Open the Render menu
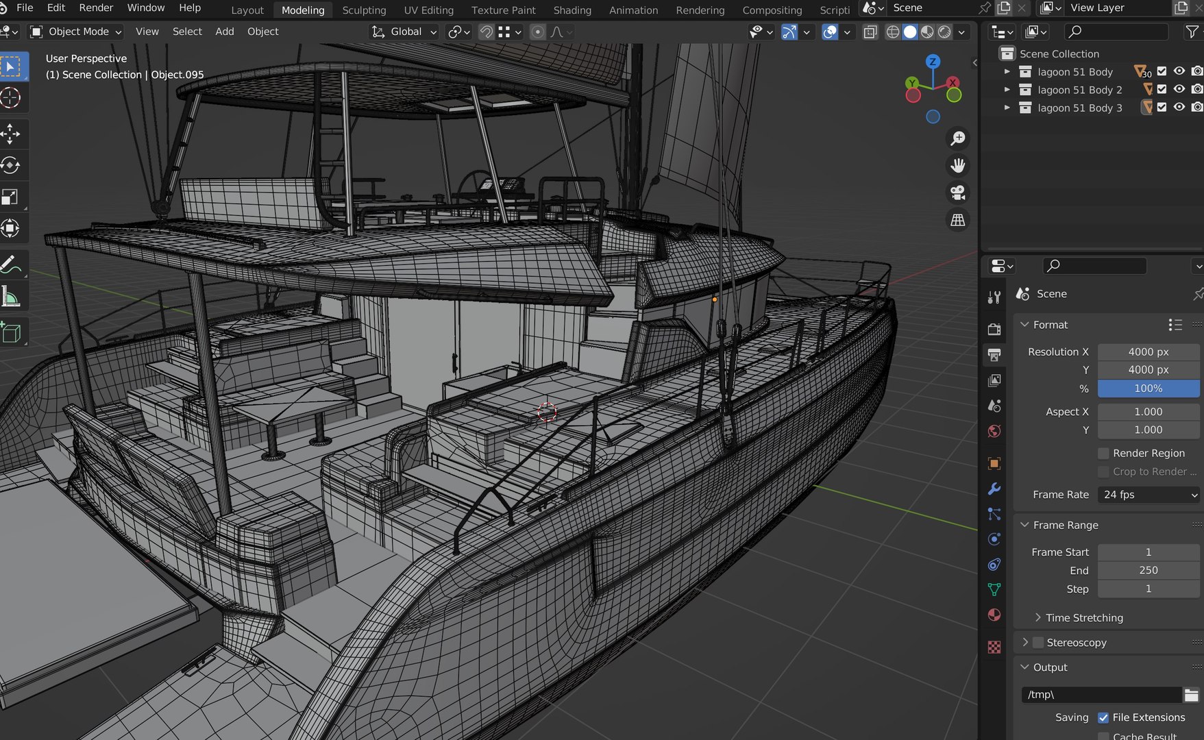The height and width of the screenshot is (740, 1204). (x=96, y=8)
